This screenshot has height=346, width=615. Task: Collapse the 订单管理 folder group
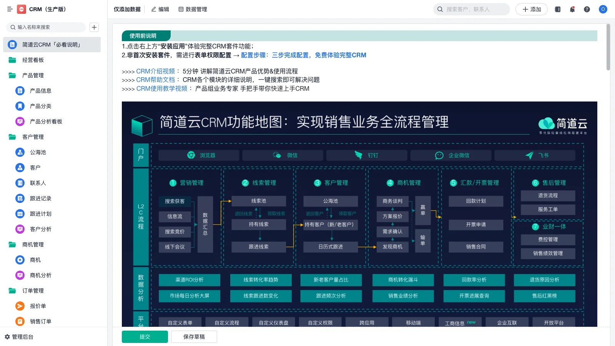[33, 291]
